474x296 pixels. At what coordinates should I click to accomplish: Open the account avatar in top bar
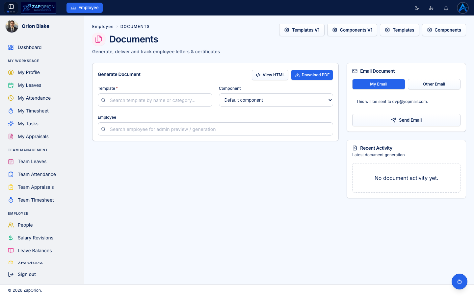click(x=463, y=8)
